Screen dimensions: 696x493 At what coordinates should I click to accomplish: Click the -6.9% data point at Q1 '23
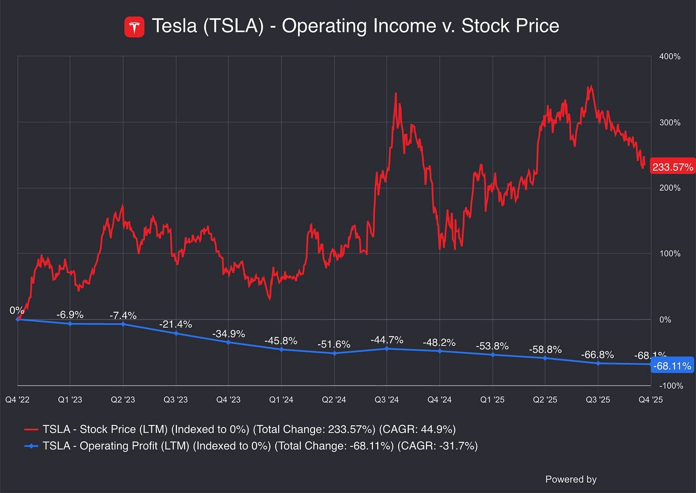click(x=70, y=324)
